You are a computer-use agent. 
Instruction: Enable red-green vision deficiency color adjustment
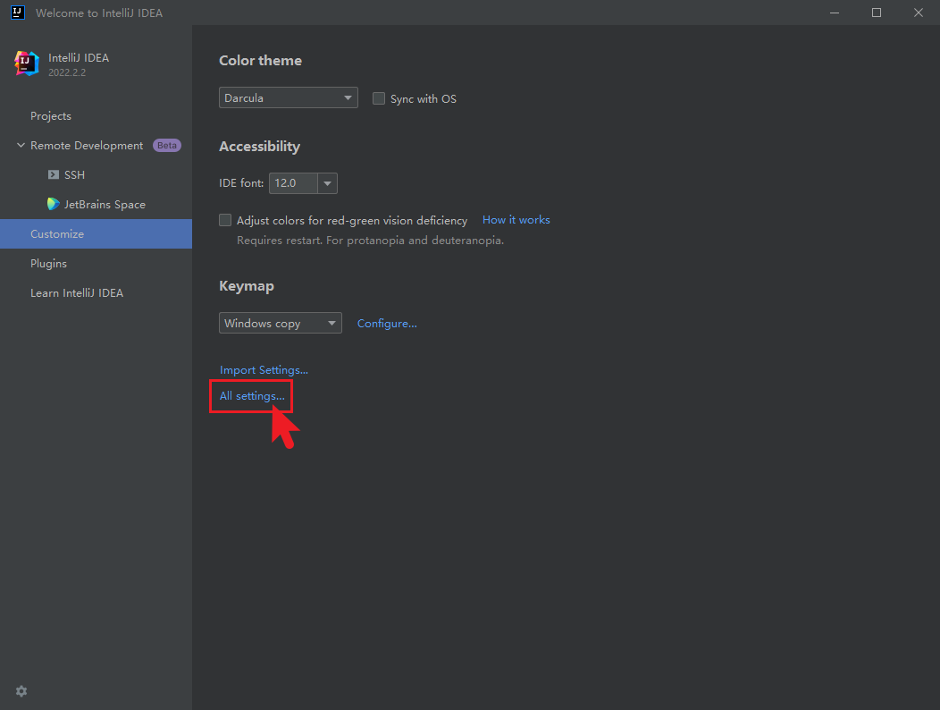225,220
